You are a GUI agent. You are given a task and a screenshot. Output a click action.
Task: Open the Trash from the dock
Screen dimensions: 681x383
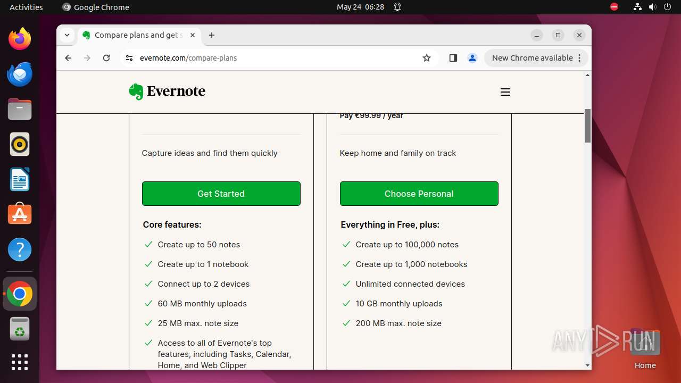pyautogui.click(x=20, y=329)
